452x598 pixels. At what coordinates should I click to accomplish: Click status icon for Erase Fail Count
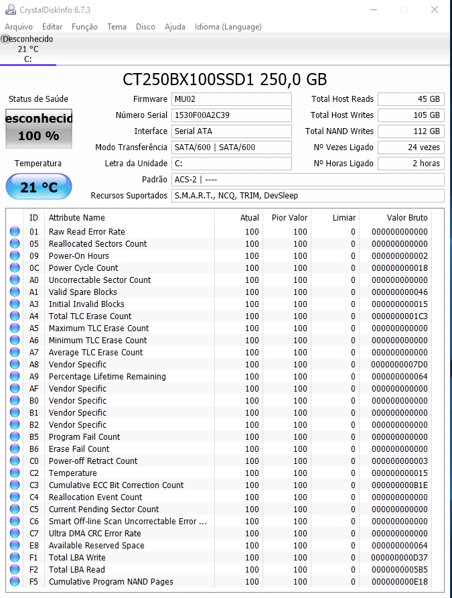(15, 449)
